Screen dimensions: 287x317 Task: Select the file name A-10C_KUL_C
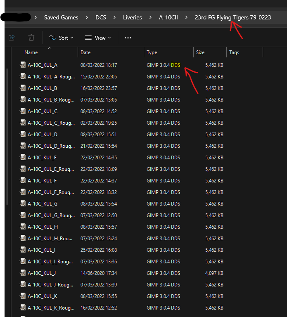(x=43, y=111)
